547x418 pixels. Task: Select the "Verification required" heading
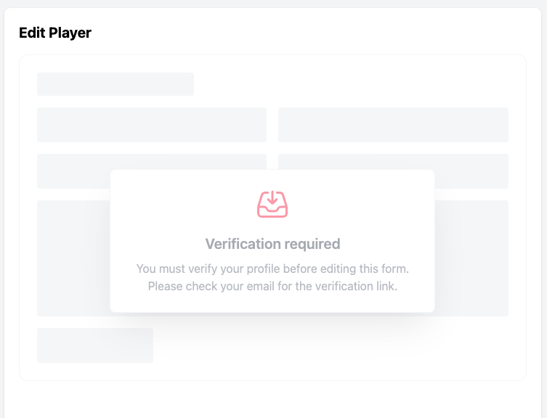coord(272,244)
